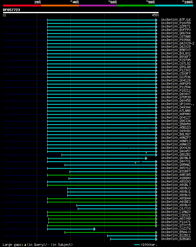Click the UniRef100_Q7DM39 label

tap(176, 97)
